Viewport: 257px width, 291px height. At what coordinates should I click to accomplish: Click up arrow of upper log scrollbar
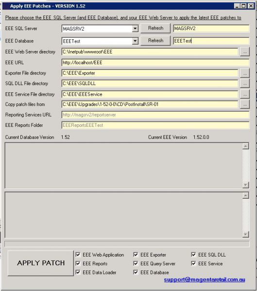(x=245, y=146)
